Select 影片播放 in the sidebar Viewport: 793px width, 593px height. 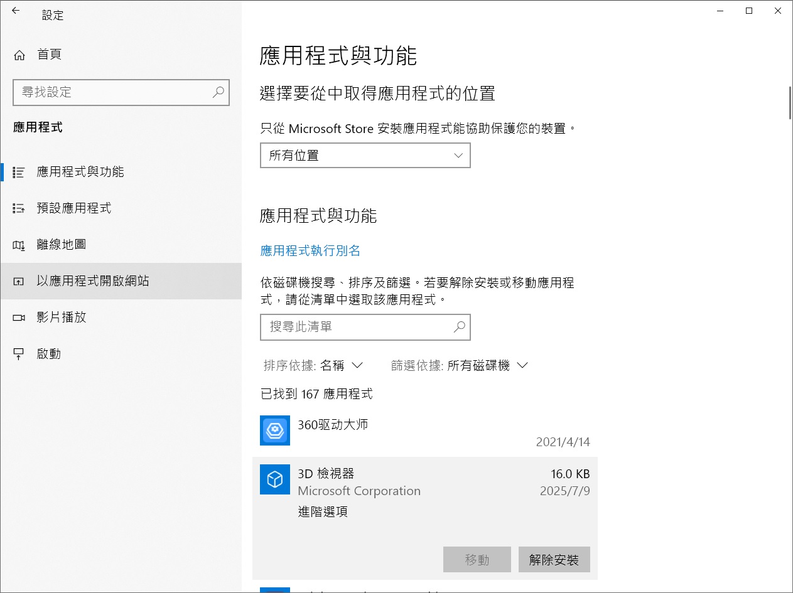121,318
